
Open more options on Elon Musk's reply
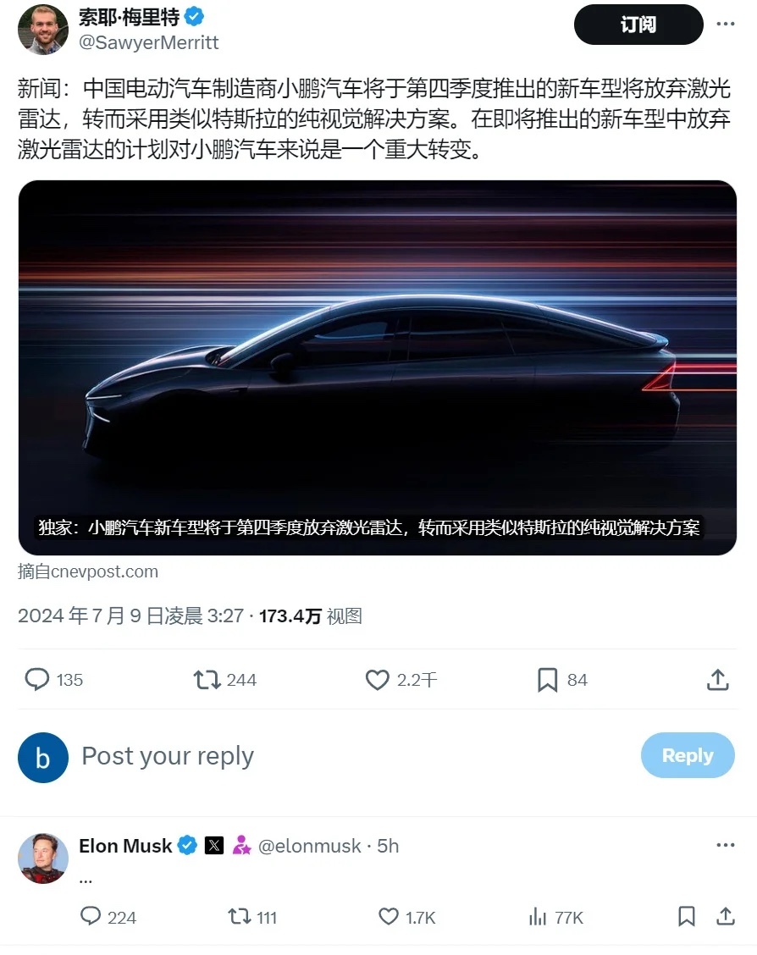click(x=726, y=845)
